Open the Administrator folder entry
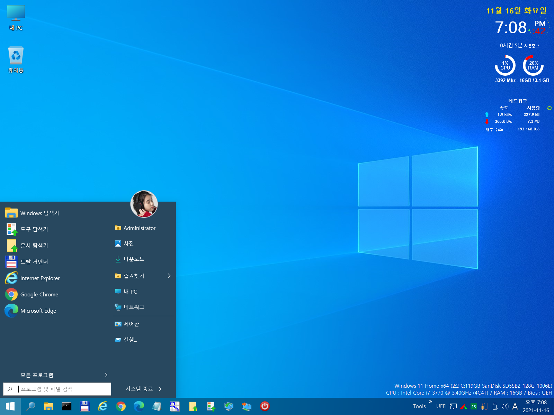Screen dimensions: 554x415 (x=144, y=228)
